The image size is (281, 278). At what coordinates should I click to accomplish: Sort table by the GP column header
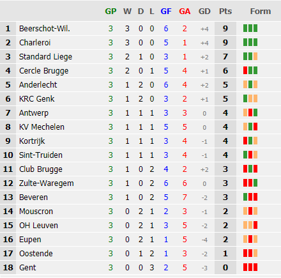110,12
